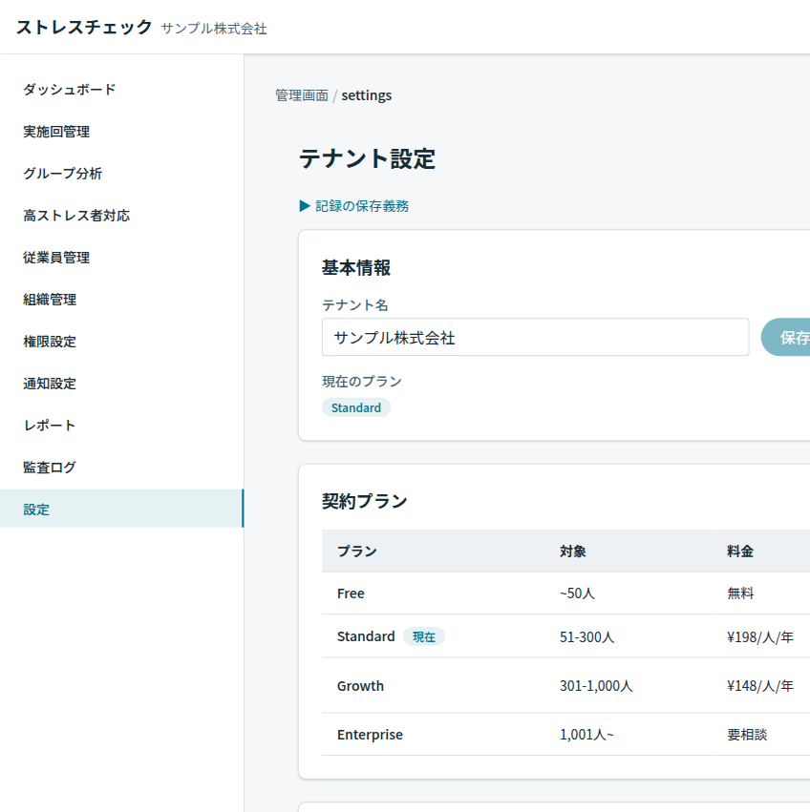Click the 契約プラン section heading
Viewport: 810px width, 812px height.
tap(365, 501)
